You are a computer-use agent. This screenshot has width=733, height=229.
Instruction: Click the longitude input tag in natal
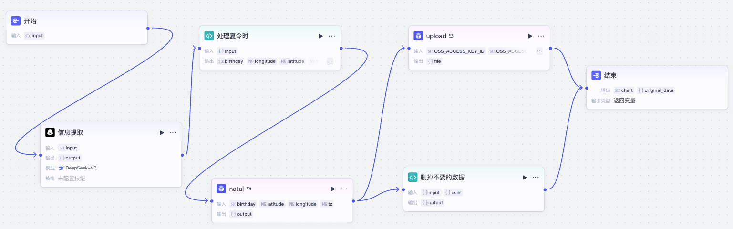pyautogui.click(x=303, y=204)
